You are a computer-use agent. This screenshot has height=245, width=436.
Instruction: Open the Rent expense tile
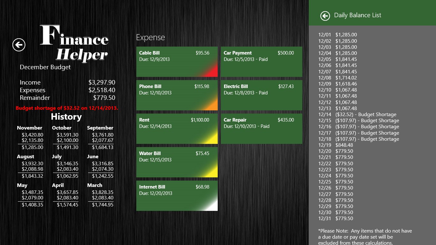(177, 129)
